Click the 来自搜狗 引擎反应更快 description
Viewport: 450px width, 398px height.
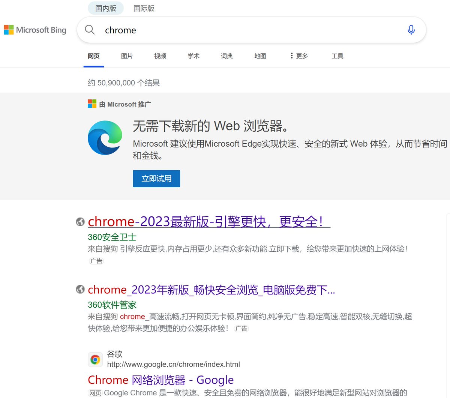(247, 249)
